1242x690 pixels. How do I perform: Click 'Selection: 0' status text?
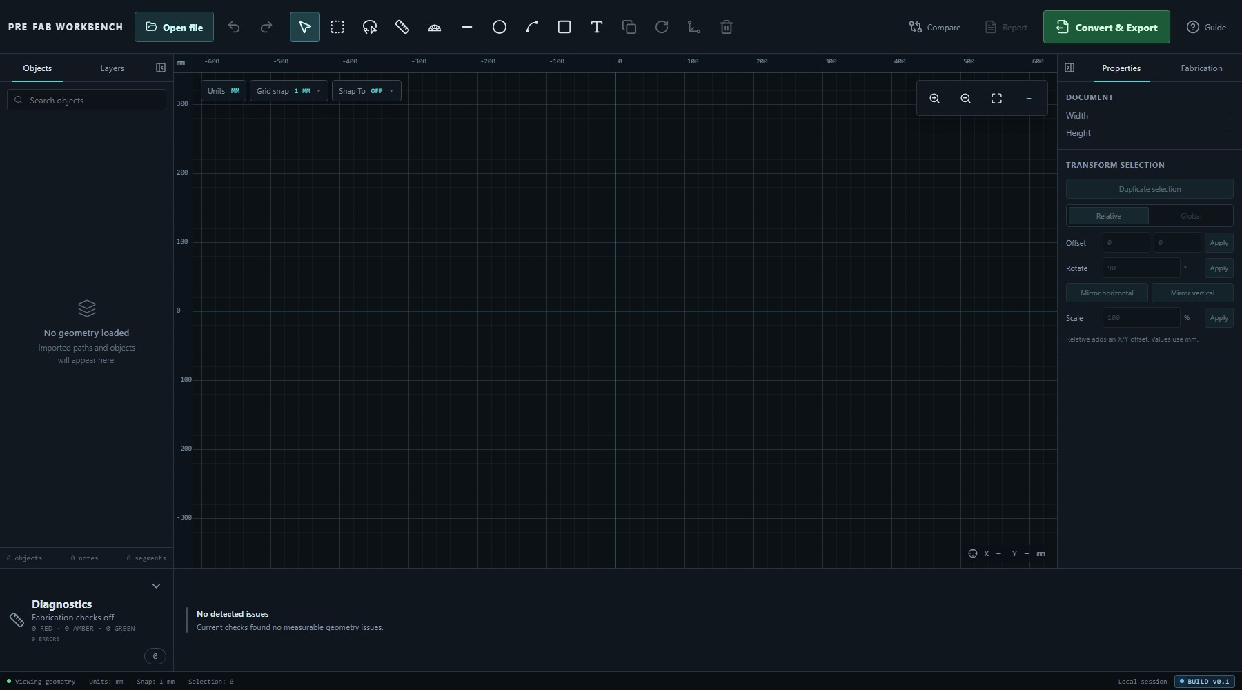[x=210, y=682]
